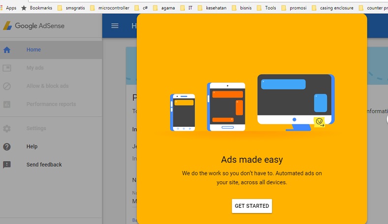Click 'We do the work' description text
The height and width of the screenshot is (224, 388).
coord(252,178)
